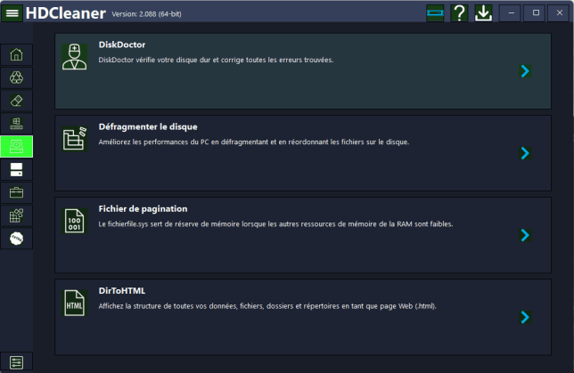Viewport: 574px width, 373px height.
Task: Click the round Extra badge sidebar icon
Action: 16,239
